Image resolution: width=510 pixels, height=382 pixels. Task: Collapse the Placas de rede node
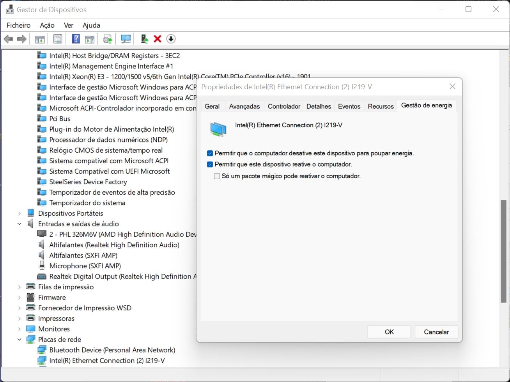point(19,340)
